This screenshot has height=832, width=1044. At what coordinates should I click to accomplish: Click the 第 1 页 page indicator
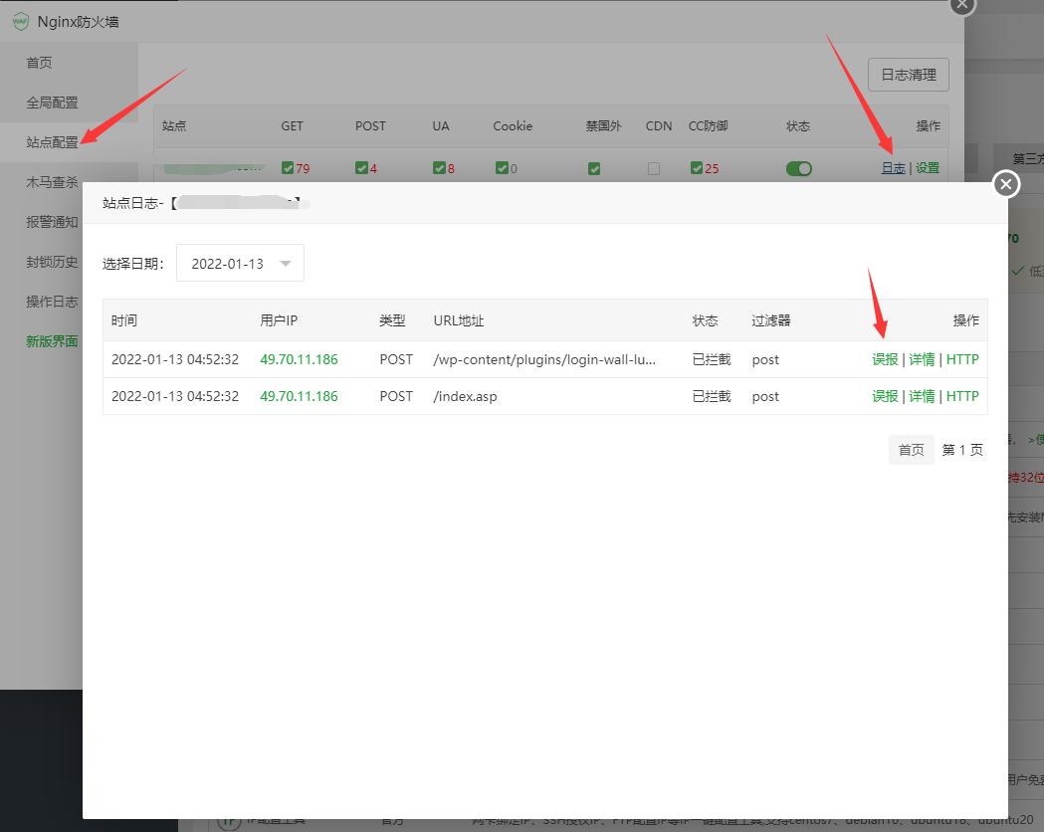point(962,450)
